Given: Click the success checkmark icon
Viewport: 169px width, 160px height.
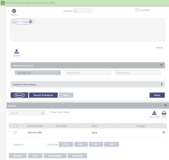Looking at the screenshot, I should [x=3, y=3].
